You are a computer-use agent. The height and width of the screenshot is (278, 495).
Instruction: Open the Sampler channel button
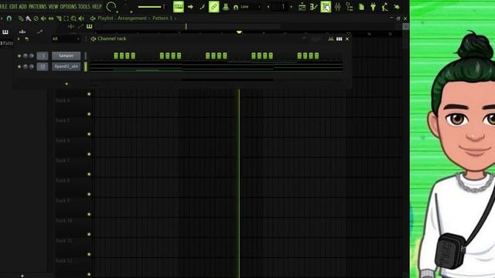[x=66, y=56]
